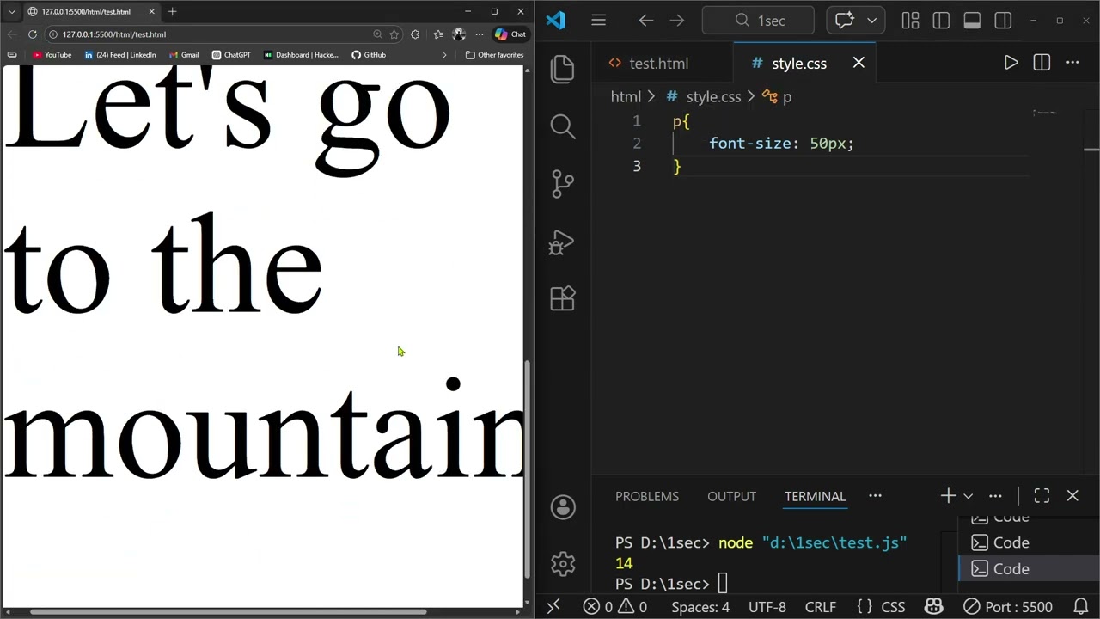Change file encoding UTF-8
This screenshot has height=619, width=1100.
click(x=767, y=607)
